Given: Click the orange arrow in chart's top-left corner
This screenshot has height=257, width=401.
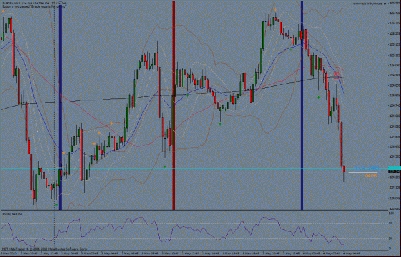Looking at the screenshot, I should point(3,11).
